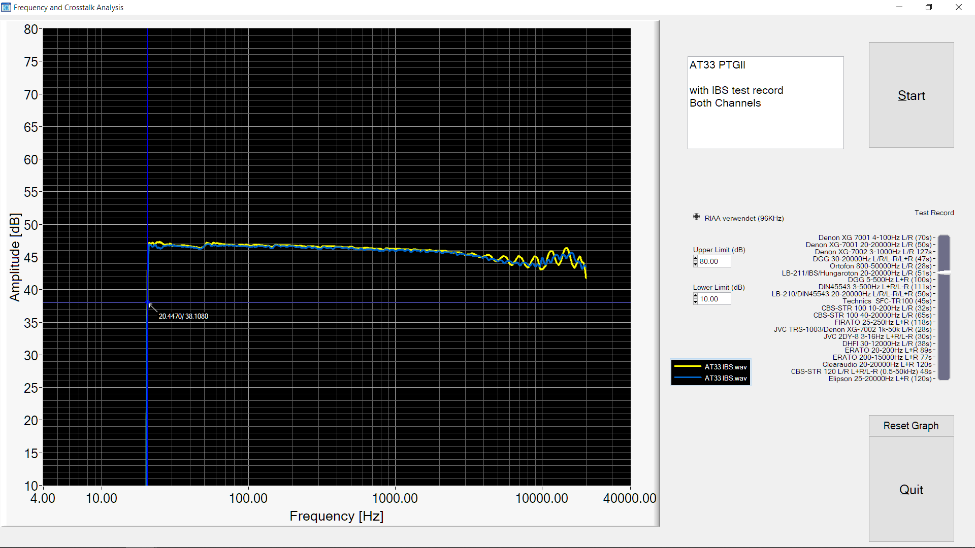Viewport: 975px width, 548px height.
Task: Click the Quit button
Action: tap(911, 489)
